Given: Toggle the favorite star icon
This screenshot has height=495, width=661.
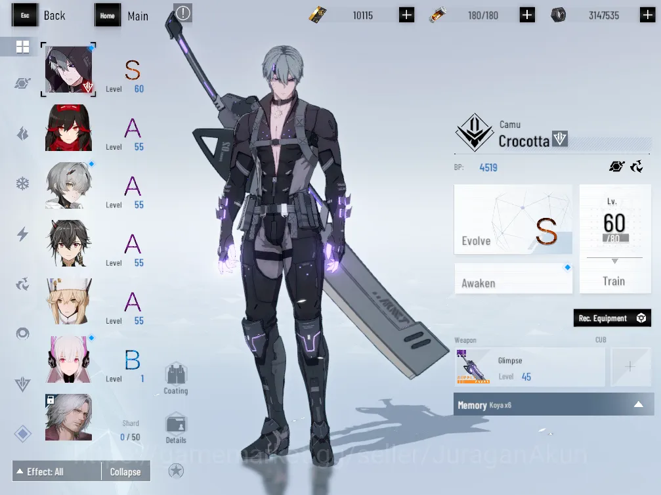Looking at the screenshot, I should 176,471.
